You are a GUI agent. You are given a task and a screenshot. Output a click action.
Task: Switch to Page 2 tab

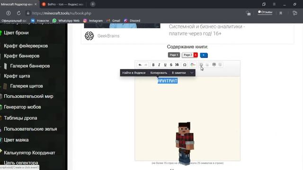[x=188, y=55]
